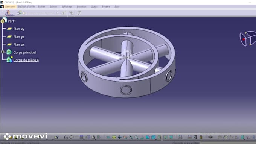Select Part1 root node in the tree
This screenshot has width=256, height=144.
click(12, 21)
